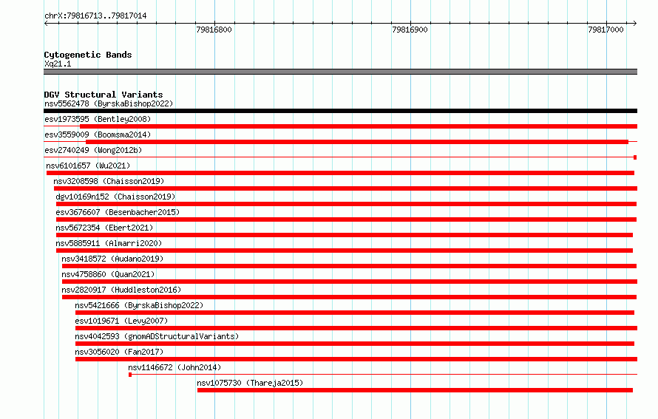Image resolution: width=658 pixels, height=419 pixels.
Task: Open esv1019671 (Levy2007) variant label
Action: point(121,321)
